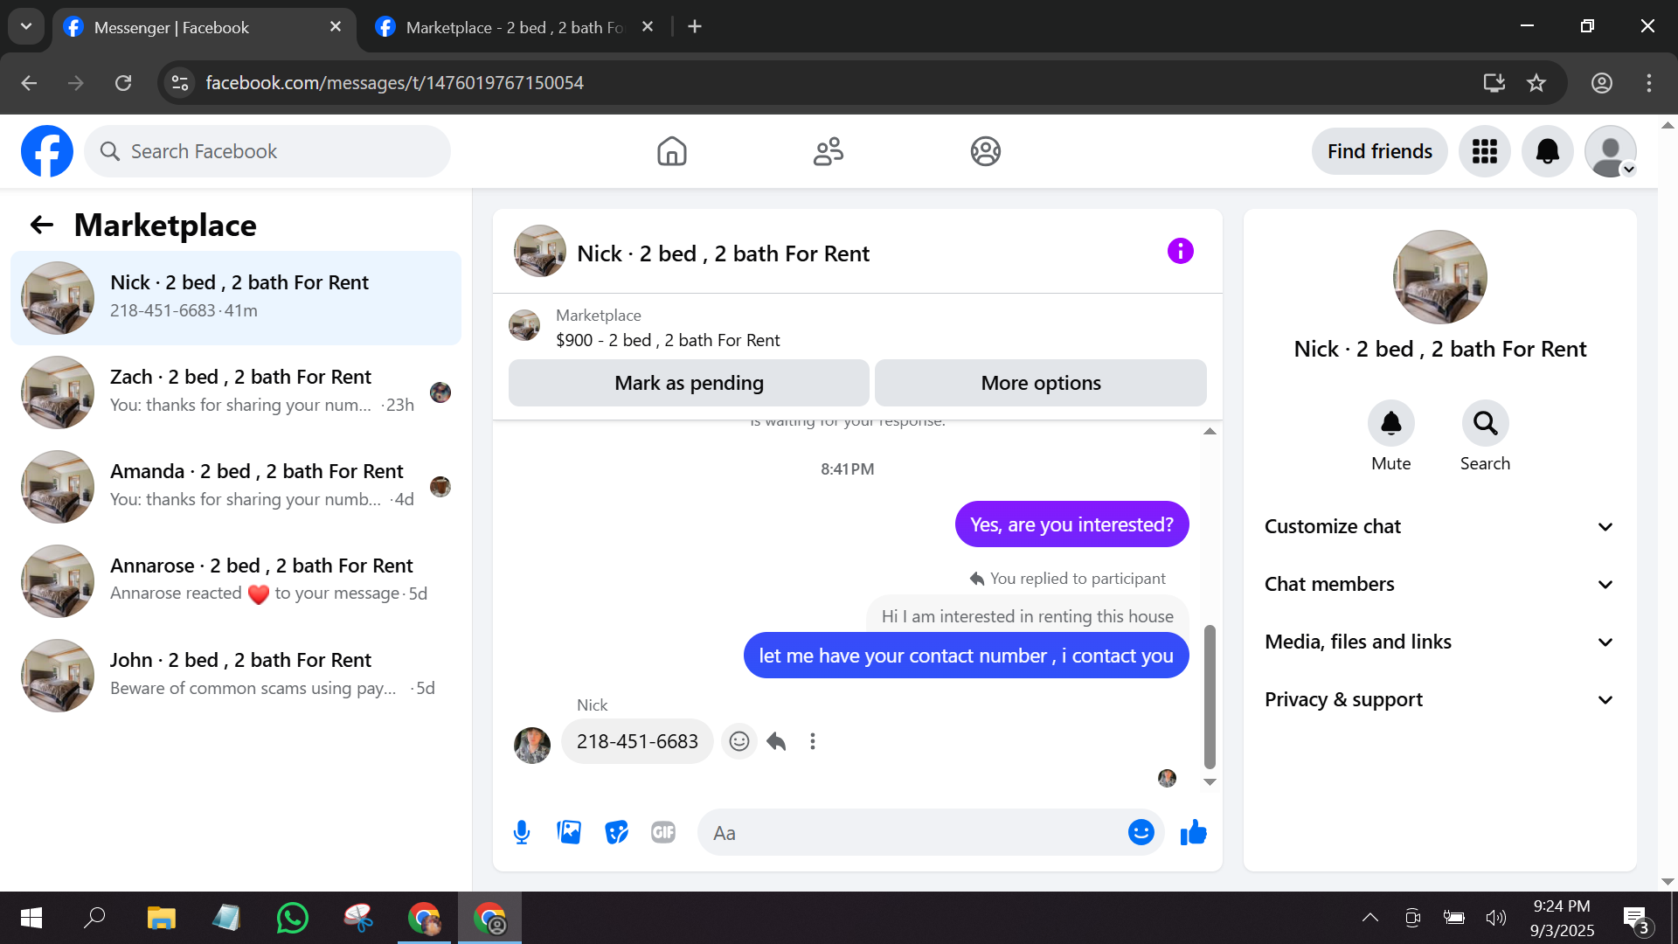Reply to Nick's 218-451-6683 message

776,741
